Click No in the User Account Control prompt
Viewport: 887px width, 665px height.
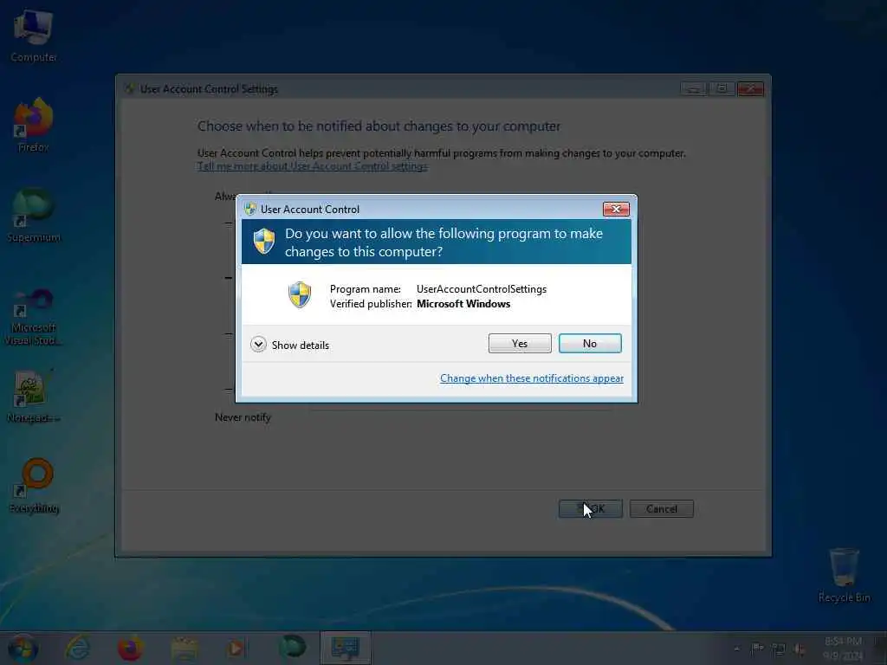(x=589, y=343)
